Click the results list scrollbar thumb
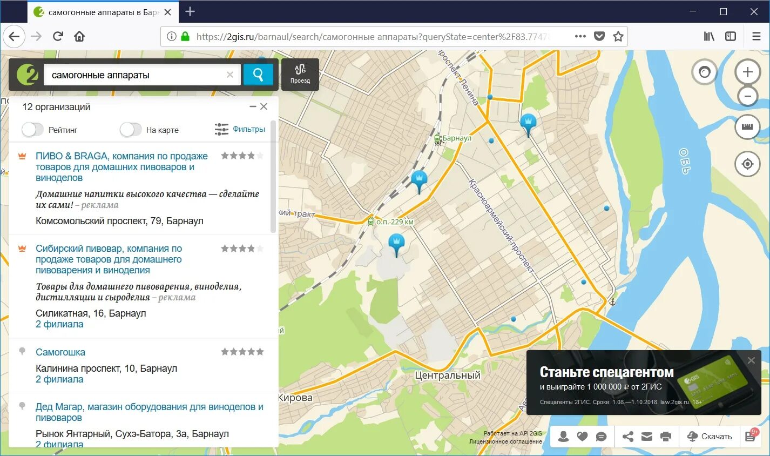Viewport: 770px width, 456px height. pos(273,177)
